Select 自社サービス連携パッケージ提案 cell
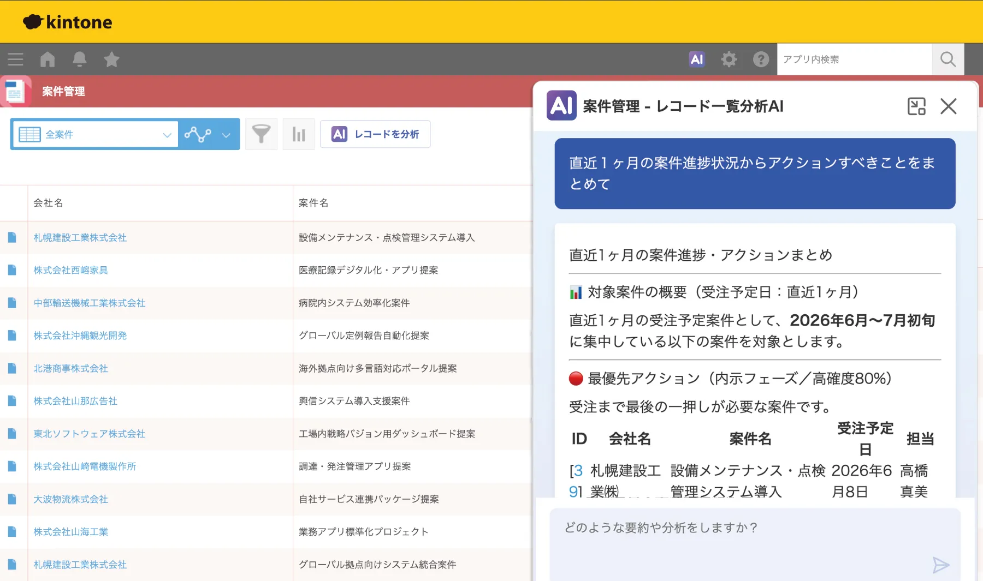Image resolution: width=983 pixels, height=581 pixels. point(369,499)
